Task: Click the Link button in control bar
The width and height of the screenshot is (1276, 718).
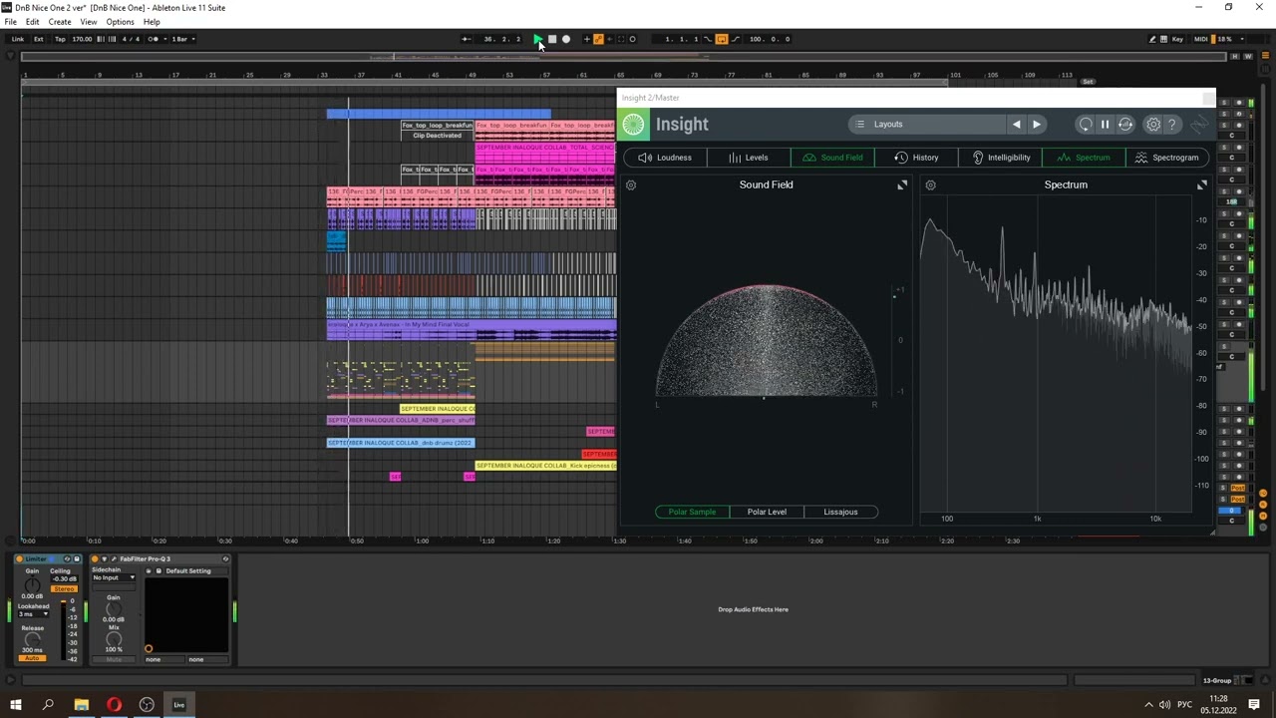Action: pyautogui.click(x=18, y=39)
